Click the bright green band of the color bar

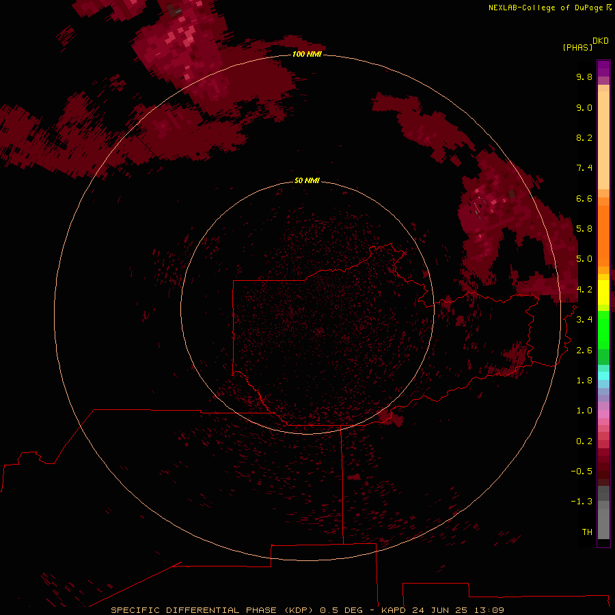(603, 329)
